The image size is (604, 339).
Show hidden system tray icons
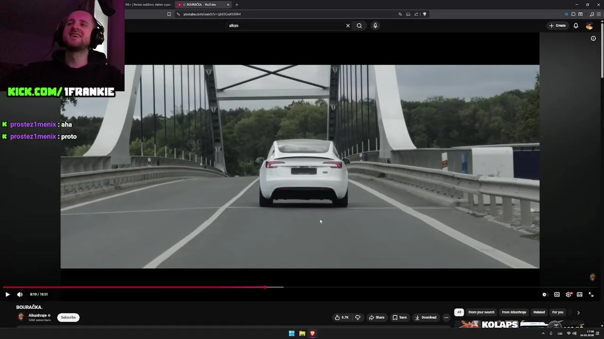pyautogui.click(x=543, y=333)
